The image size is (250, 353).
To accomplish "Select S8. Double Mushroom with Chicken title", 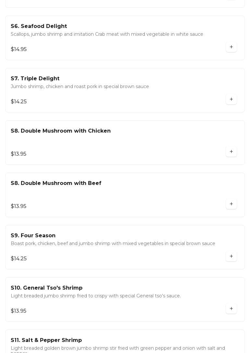I will click(x=61, y=131).
